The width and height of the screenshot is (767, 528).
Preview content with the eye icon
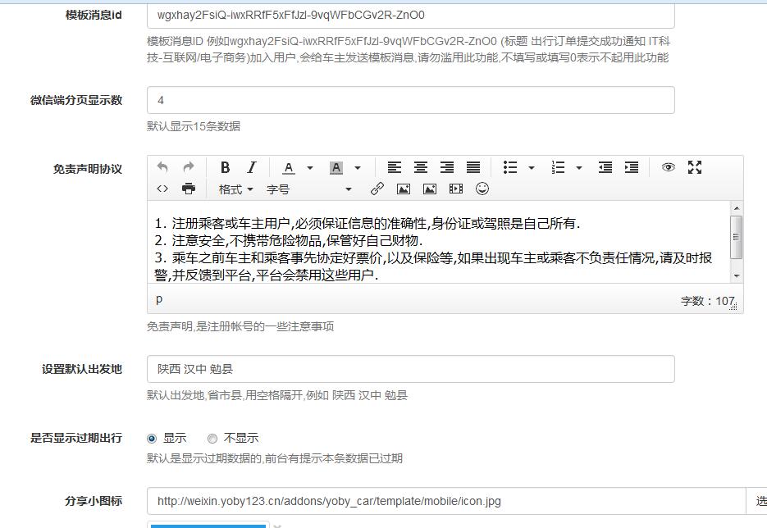pyautogui.click(x=669, y=167)
